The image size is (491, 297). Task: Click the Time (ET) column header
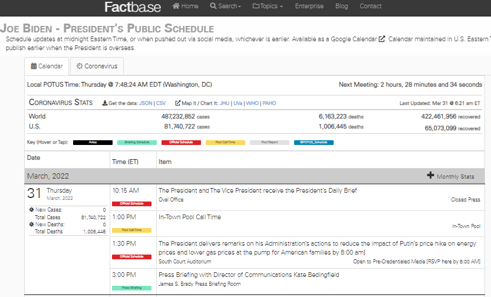click(x=125, y=161)
